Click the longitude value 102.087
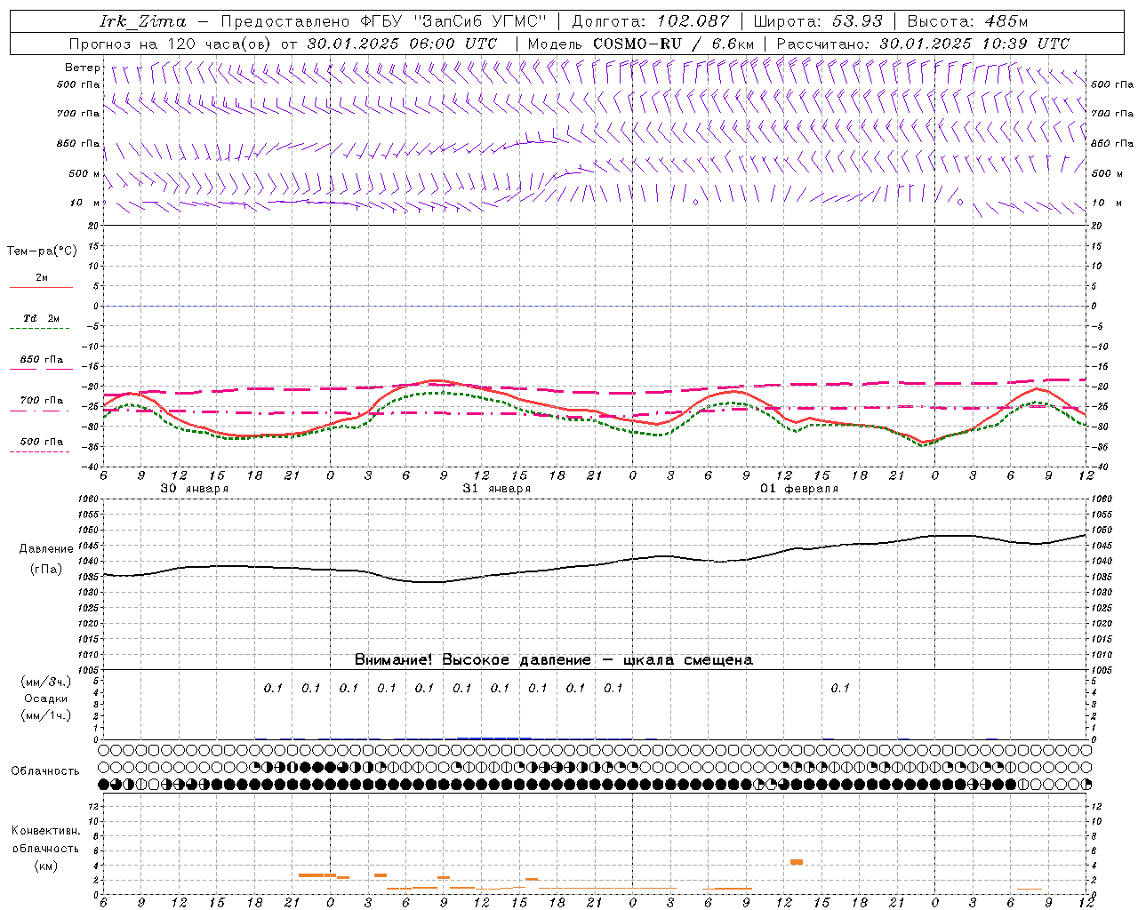This screenshot has height=910, width=1138. pyautogui.click(x=693, y=21)
